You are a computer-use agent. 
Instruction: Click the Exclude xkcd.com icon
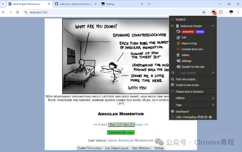178,49
